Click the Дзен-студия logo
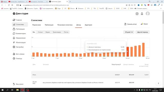 [x=20, y=14]
